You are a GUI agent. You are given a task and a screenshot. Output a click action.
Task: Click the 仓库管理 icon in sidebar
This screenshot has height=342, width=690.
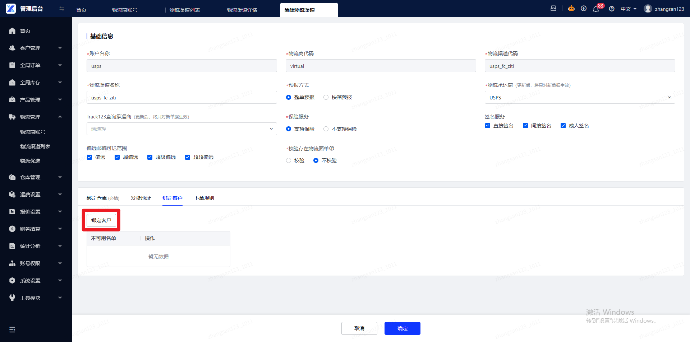(12, 177)
